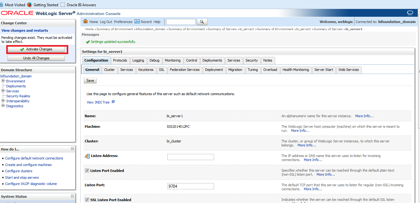Click the Save button
Image resolution: width=420 pixels, height=203 pixels.
point(90,80)
